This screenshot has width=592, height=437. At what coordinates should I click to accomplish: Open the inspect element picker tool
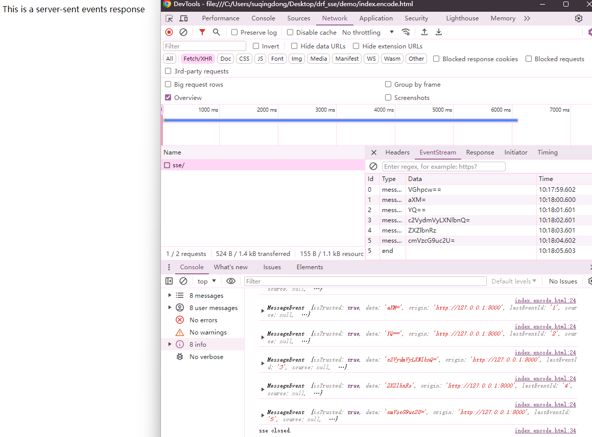pyautogui.click(x=169, y=18)
